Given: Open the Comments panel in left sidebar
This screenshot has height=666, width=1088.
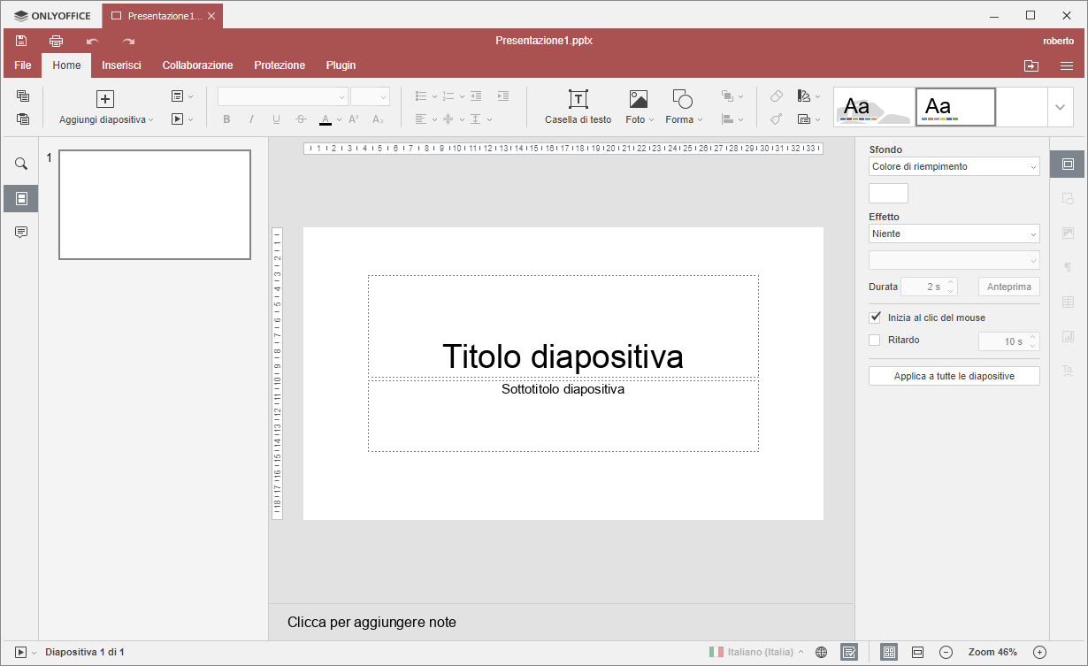Looking at the screenshot, I should (x=21, y=232).
